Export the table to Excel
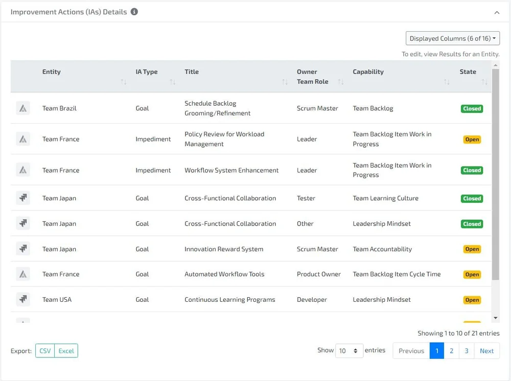The width and height of the screenshot is (511, 381). pos(66,351)
